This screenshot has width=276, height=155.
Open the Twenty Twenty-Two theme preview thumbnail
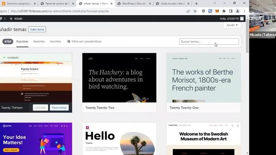(x=119, y=77)
